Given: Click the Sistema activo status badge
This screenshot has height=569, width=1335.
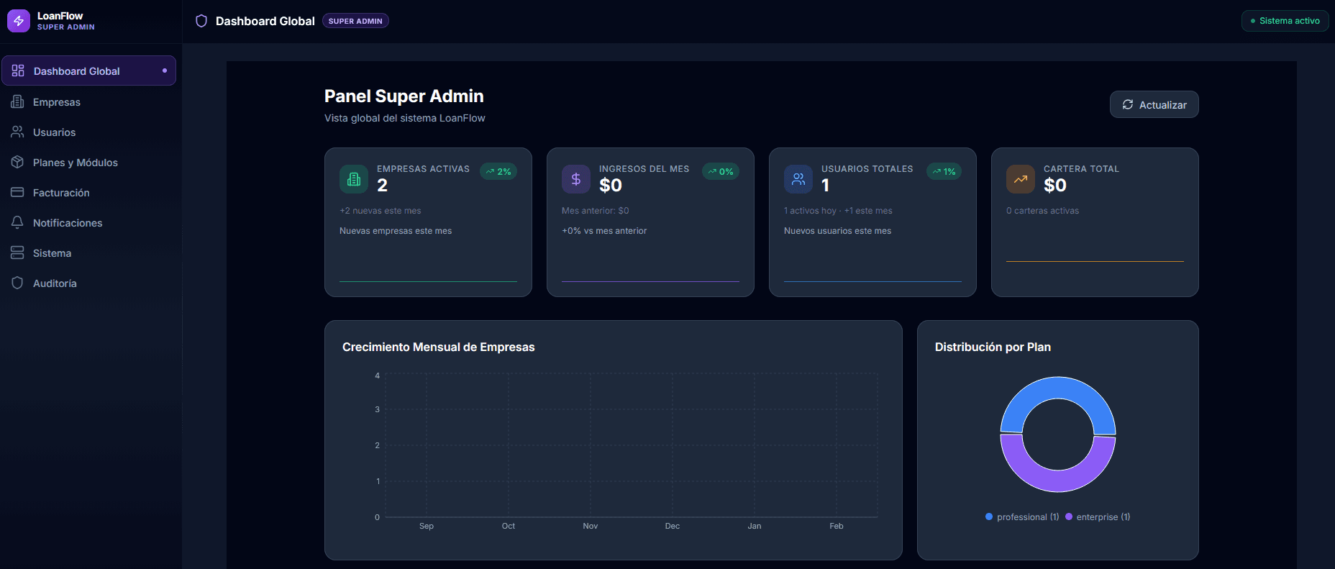Looking at the screenshot, I should coord(1285,21).
